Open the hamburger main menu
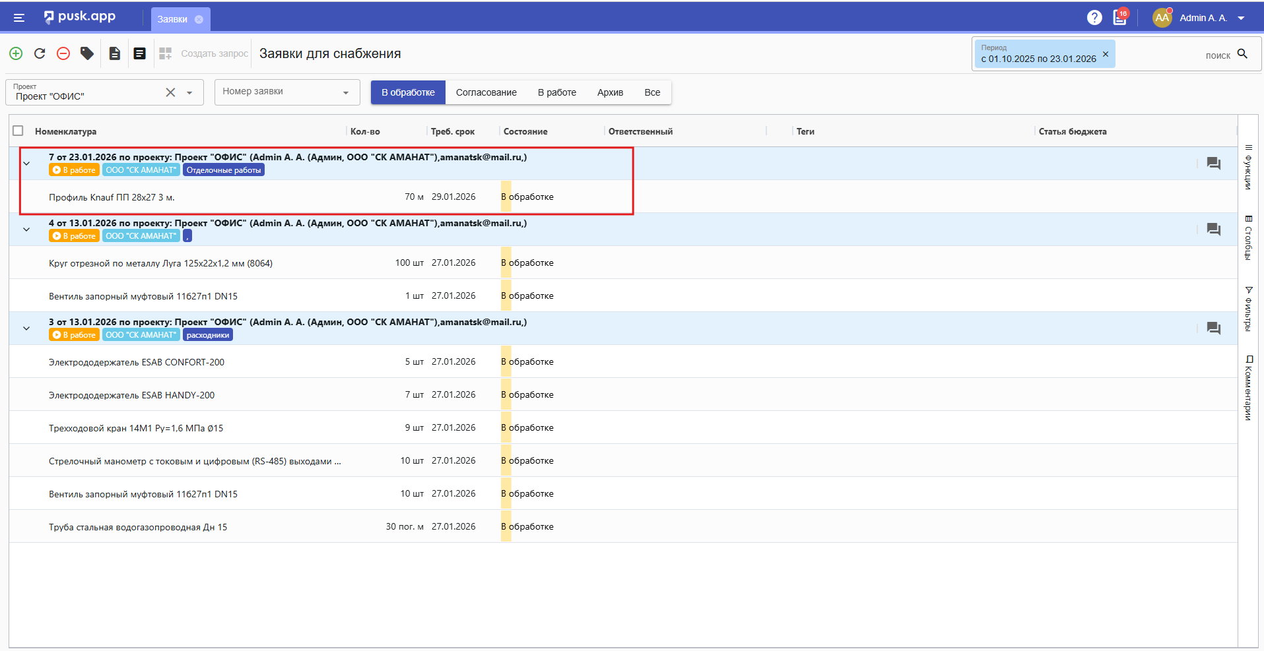 click(19, 18)
